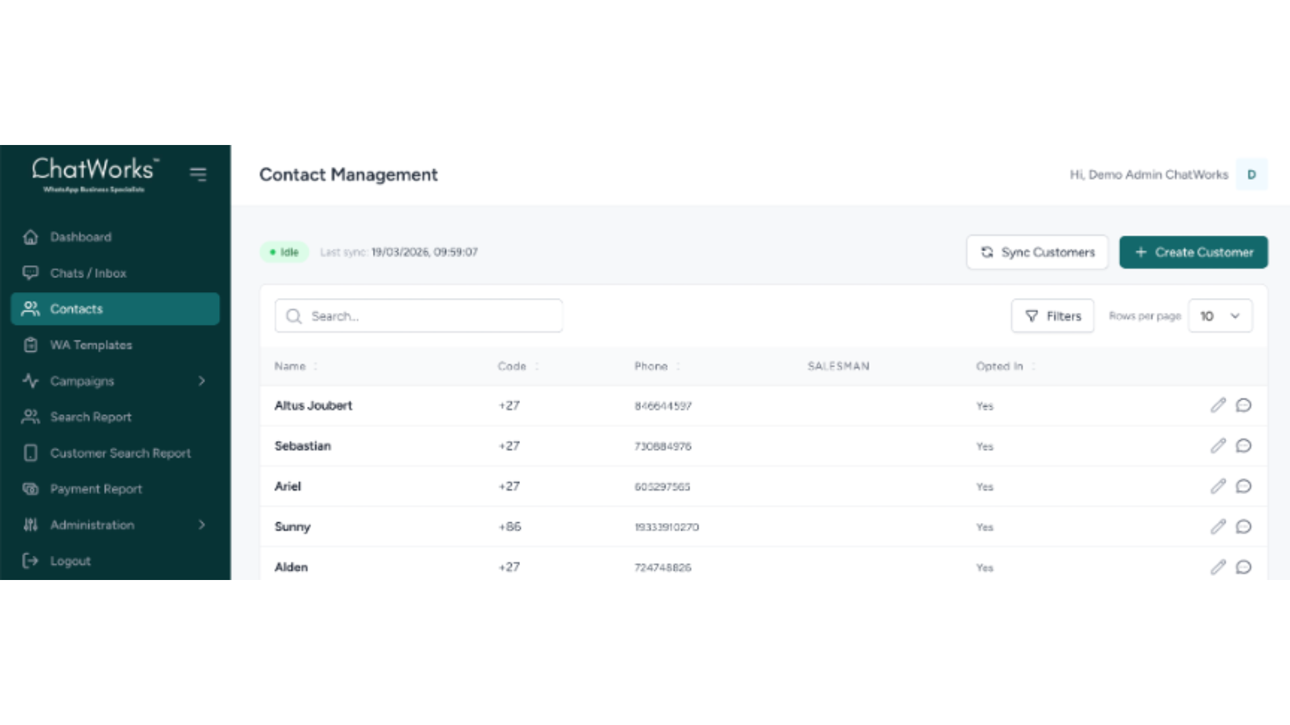
Task: Open Chats / Inbox in sidebar
Action: (x=116, y=273)
